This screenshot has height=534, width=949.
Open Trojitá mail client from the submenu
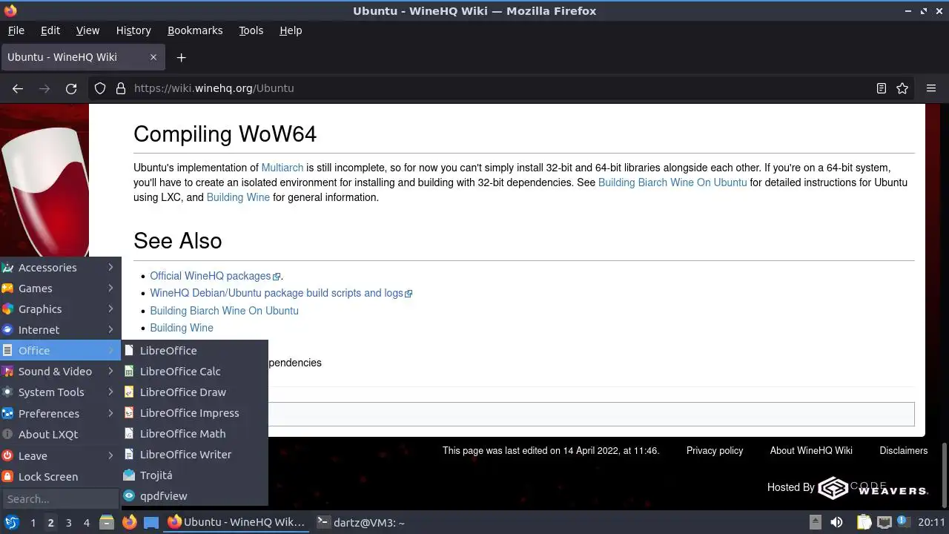click(194, 475)
